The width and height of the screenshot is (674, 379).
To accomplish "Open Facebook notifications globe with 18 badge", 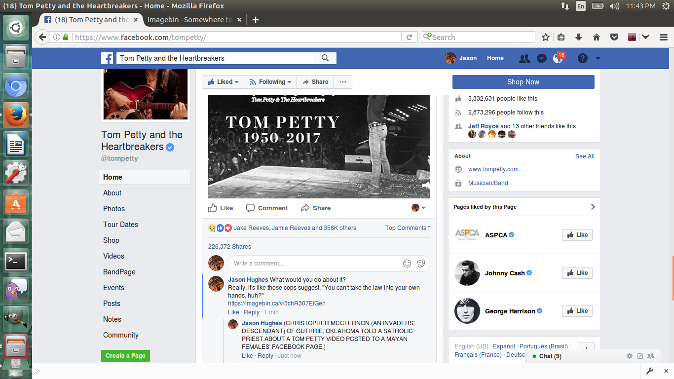I will tap(558, 58).
